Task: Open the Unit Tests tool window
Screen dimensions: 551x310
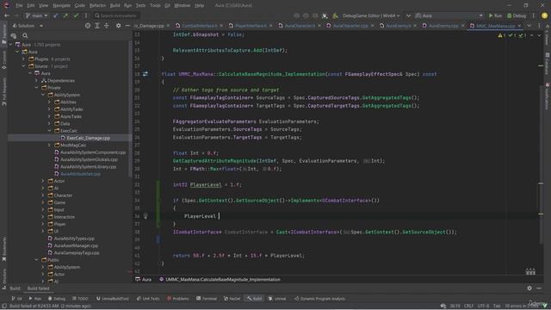Action: click(x=148, y=299)
